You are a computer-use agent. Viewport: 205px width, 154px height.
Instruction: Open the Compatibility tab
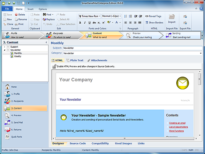tap(100, 143)
